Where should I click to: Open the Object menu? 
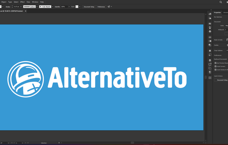4,2
